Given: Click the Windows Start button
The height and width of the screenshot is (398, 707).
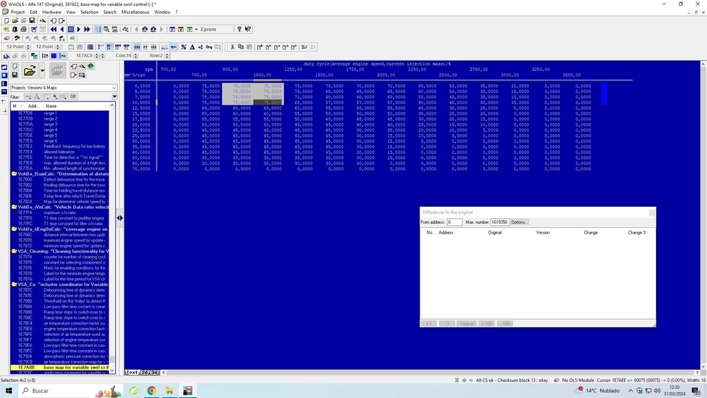Looking at the screenshot, I should pos(9,390).
